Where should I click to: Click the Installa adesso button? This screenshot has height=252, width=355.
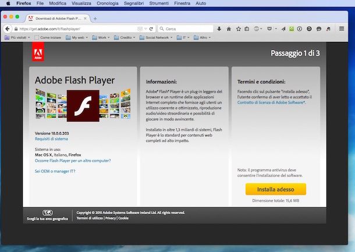[276, 189]
